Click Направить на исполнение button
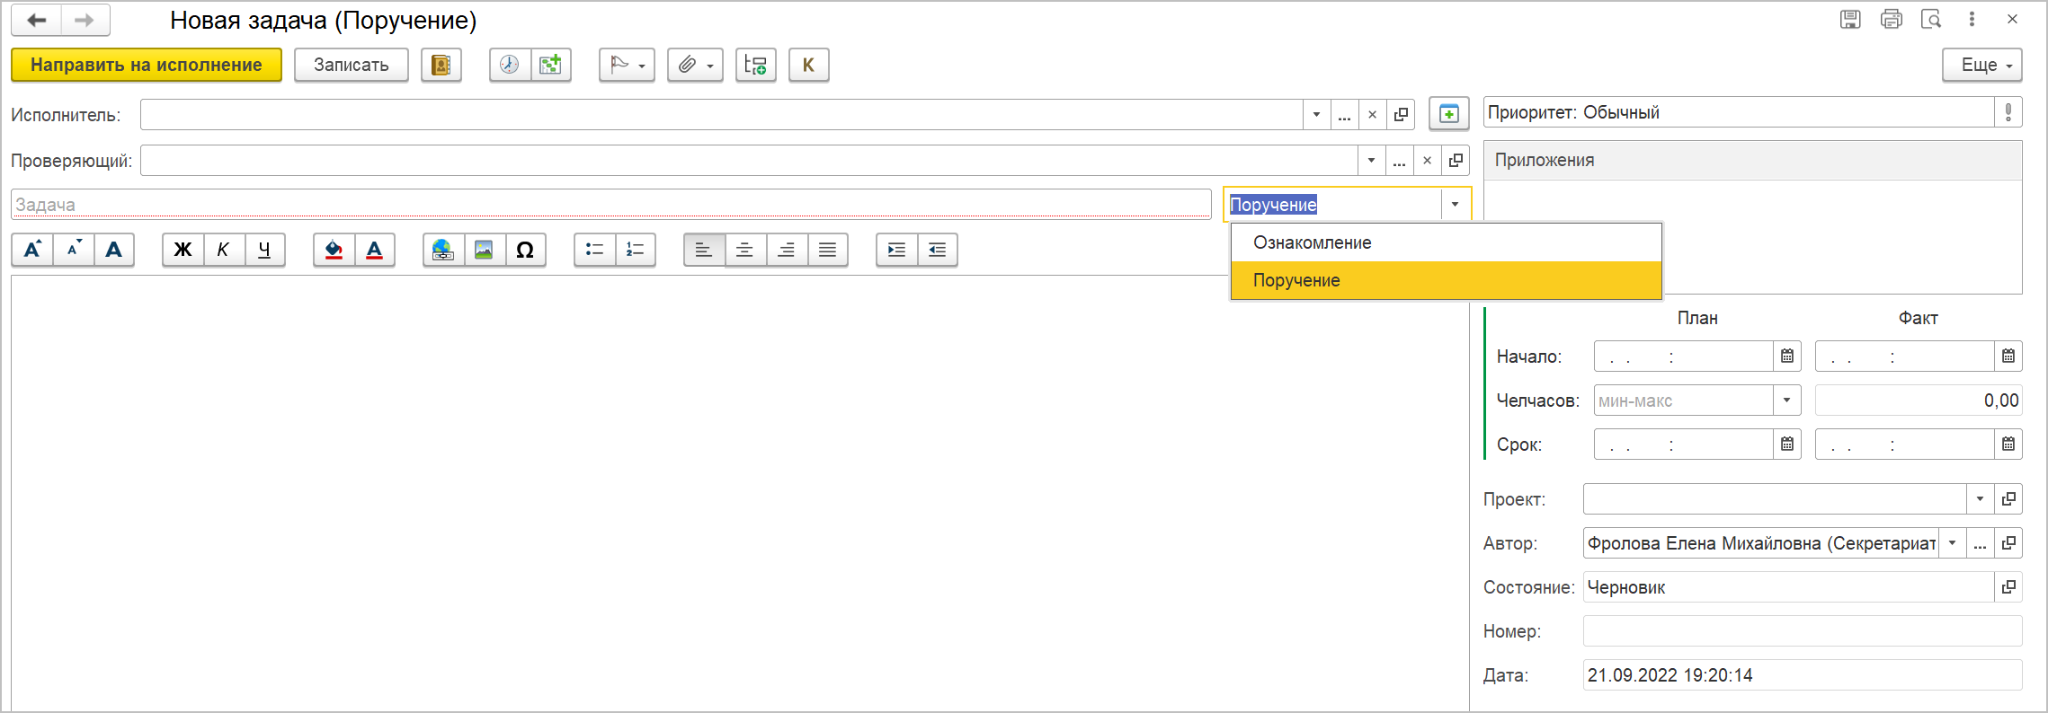This screenshot has height=713, width=2048. [x=147, y=65]
